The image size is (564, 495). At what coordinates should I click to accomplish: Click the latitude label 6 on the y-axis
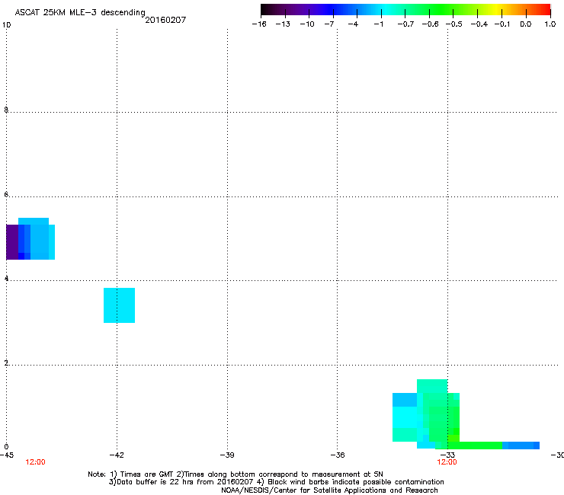6,194
